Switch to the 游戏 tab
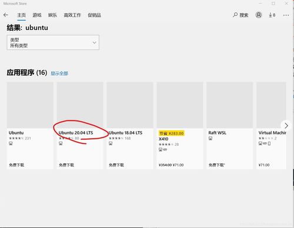The image size is (294, 228). (x=37, y=15)
